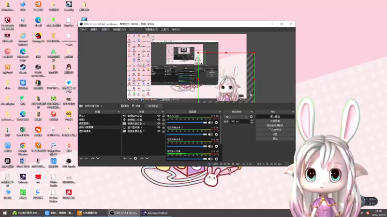Open transition properties gear icon
The width and height of the screenshot is (387, 217).
251,117
